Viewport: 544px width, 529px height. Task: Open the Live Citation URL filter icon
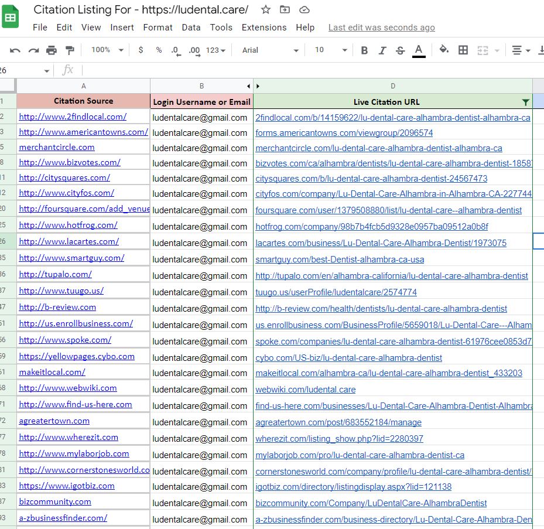(x=525, y=102)
